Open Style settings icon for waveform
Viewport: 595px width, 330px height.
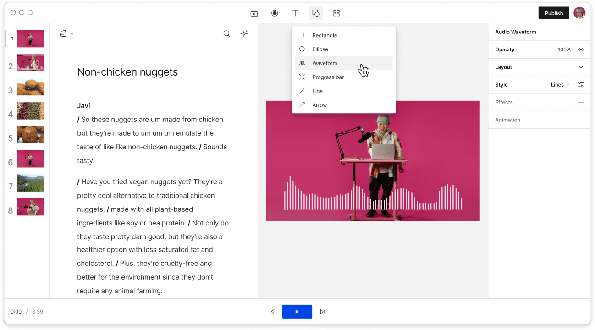(581, 84)
